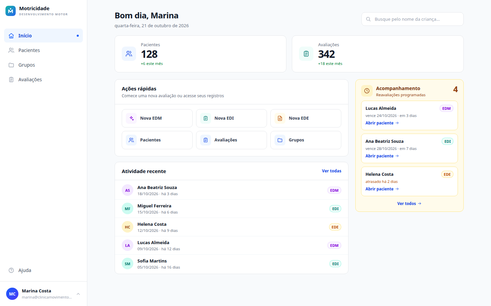Start a Nova EDI evaluation
491x306 pixels.
point(232,118)
